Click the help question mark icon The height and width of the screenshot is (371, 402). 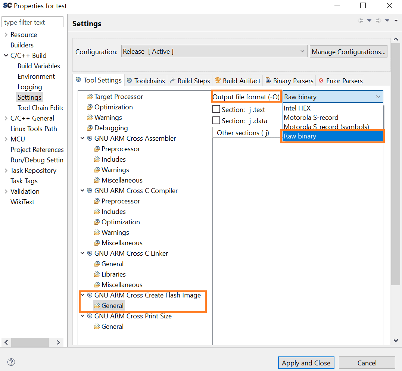(11, 362)
